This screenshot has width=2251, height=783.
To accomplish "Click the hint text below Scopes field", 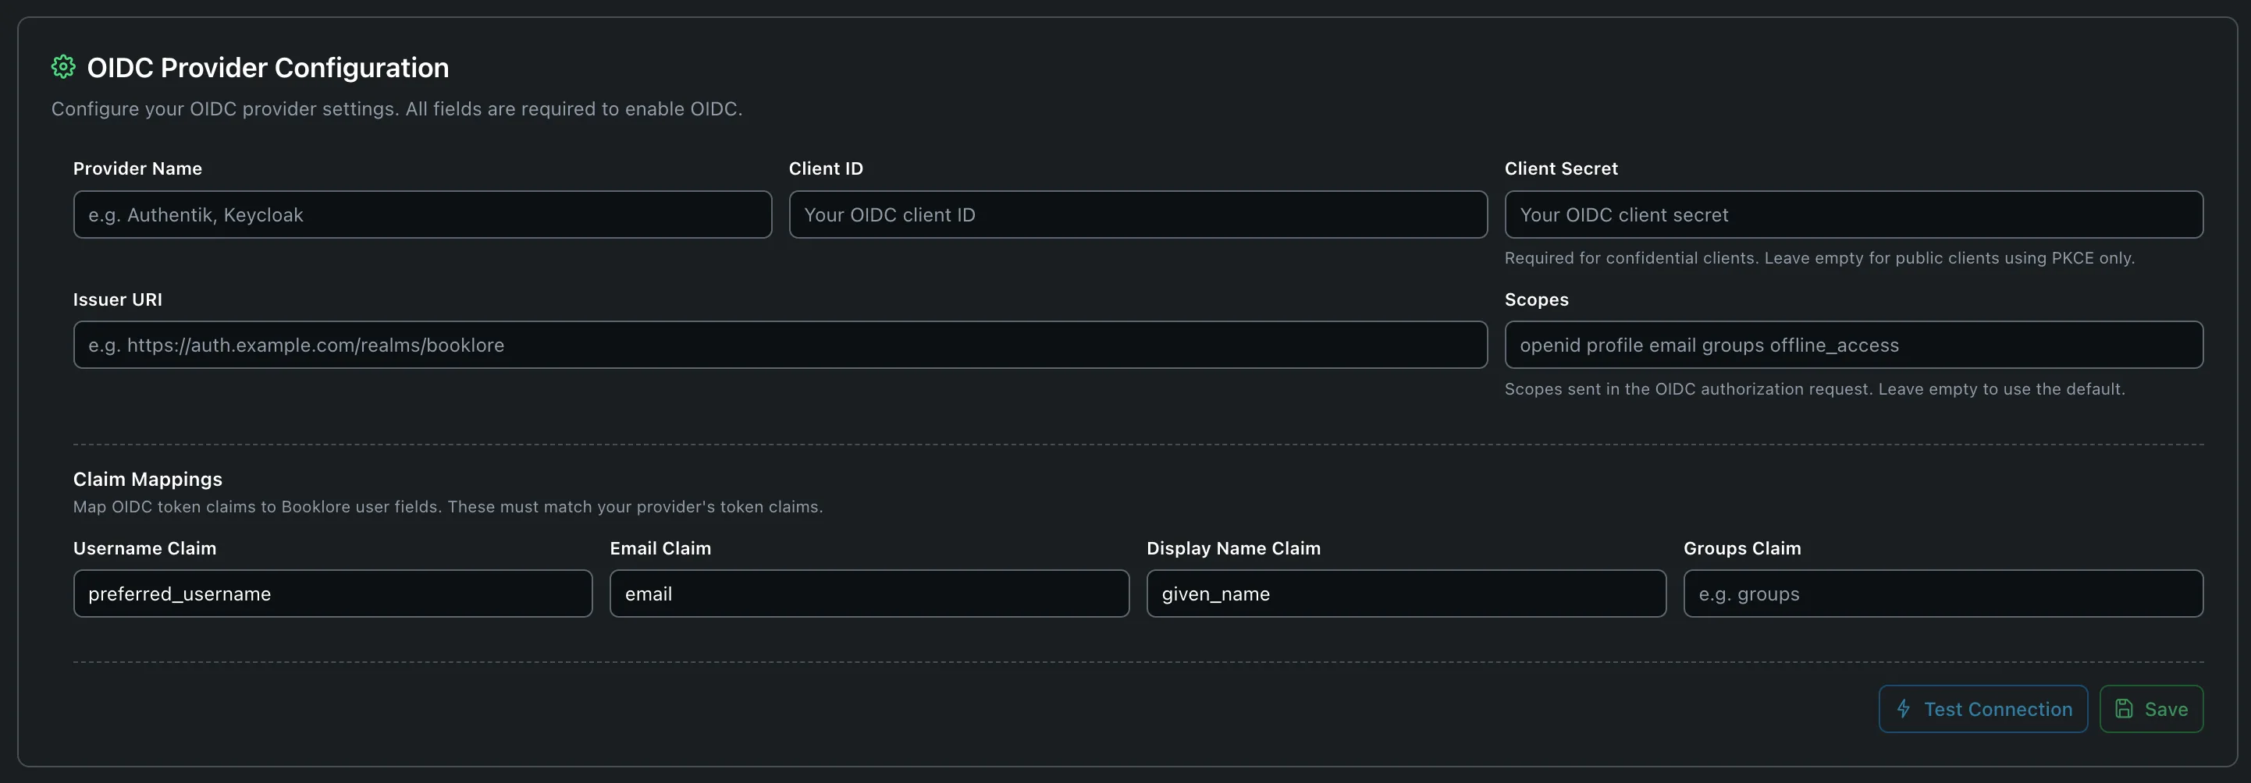I will point(1814,388).
